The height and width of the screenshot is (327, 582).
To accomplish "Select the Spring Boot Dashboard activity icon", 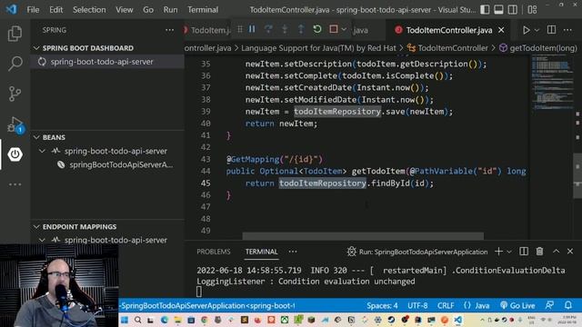I will [15, 154].
